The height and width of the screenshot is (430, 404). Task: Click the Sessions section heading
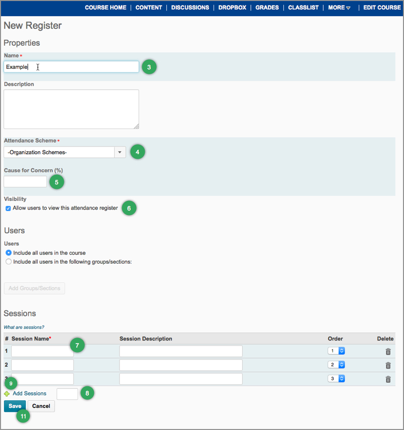coord(20,313)
